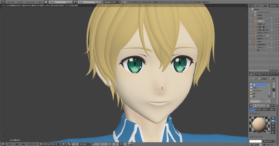The height and width of the screenshot is (146, 279).
Task: Open the viewport shading dropdown in header
Action: coord(64,144)
